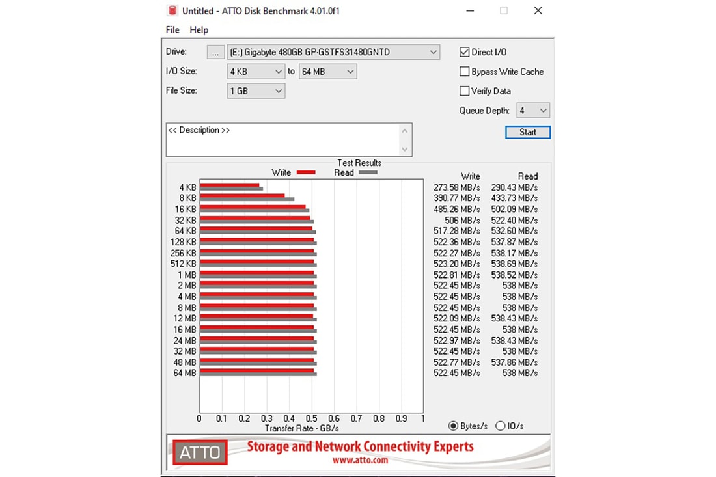Click the Test Results heading
This screenshot has height=477, width=716.
[x=359, y=163]
